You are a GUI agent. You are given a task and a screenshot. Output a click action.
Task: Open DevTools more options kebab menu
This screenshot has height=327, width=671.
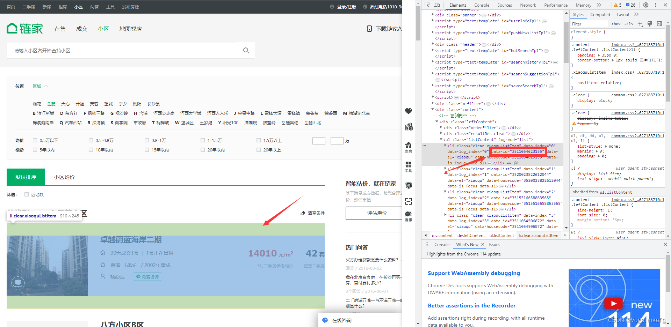tap(656, 5)
